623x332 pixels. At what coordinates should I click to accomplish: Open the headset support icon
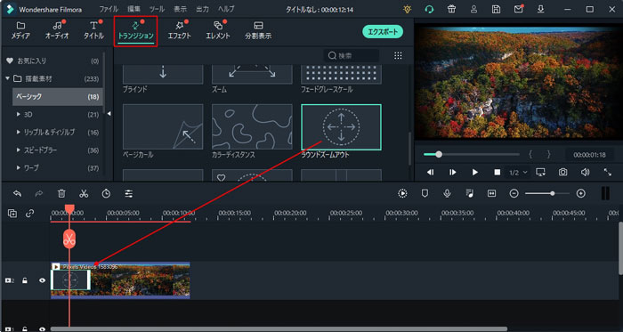coord(429,9)
